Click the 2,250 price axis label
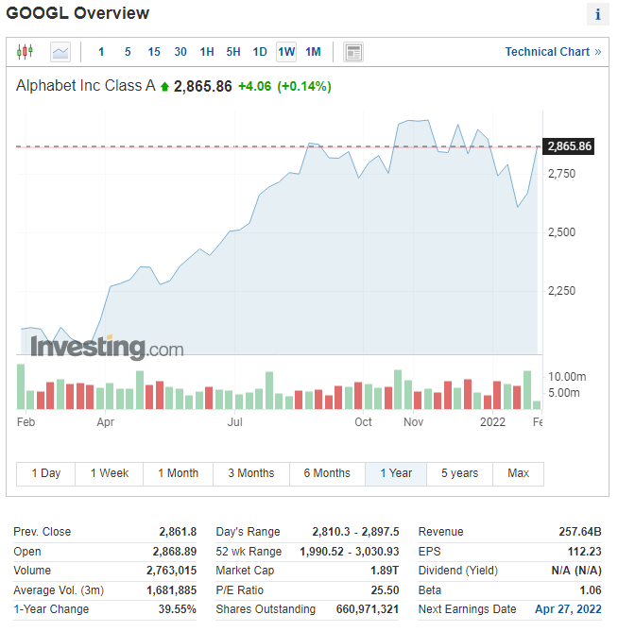Screen dimensions: 618x632 click(x=561, y=291)
